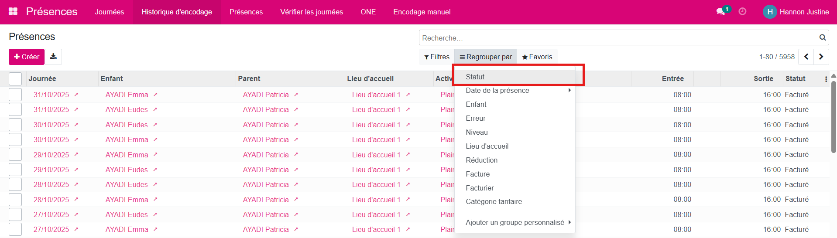Toggle the select-all checkbox in header
The width and height of the screenshot is (837, 238).
[x=15, y=79]
